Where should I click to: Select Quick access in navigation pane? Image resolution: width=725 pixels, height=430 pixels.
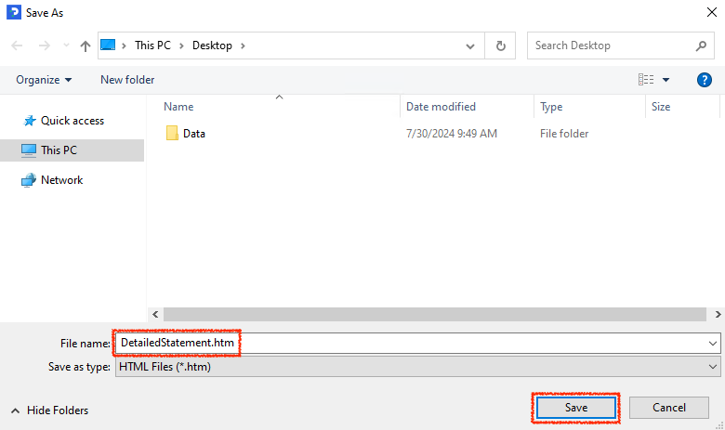point(72,121)
